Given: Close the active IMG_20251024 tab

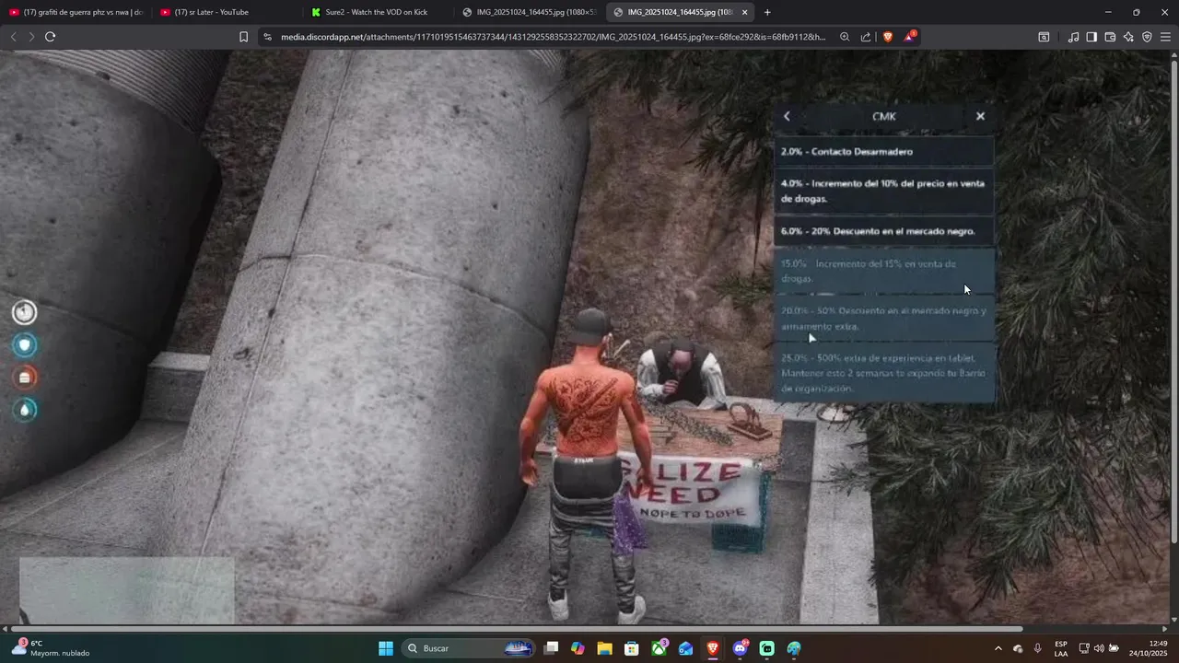Looking at the screenshot, I should click(x=744, y=12).
